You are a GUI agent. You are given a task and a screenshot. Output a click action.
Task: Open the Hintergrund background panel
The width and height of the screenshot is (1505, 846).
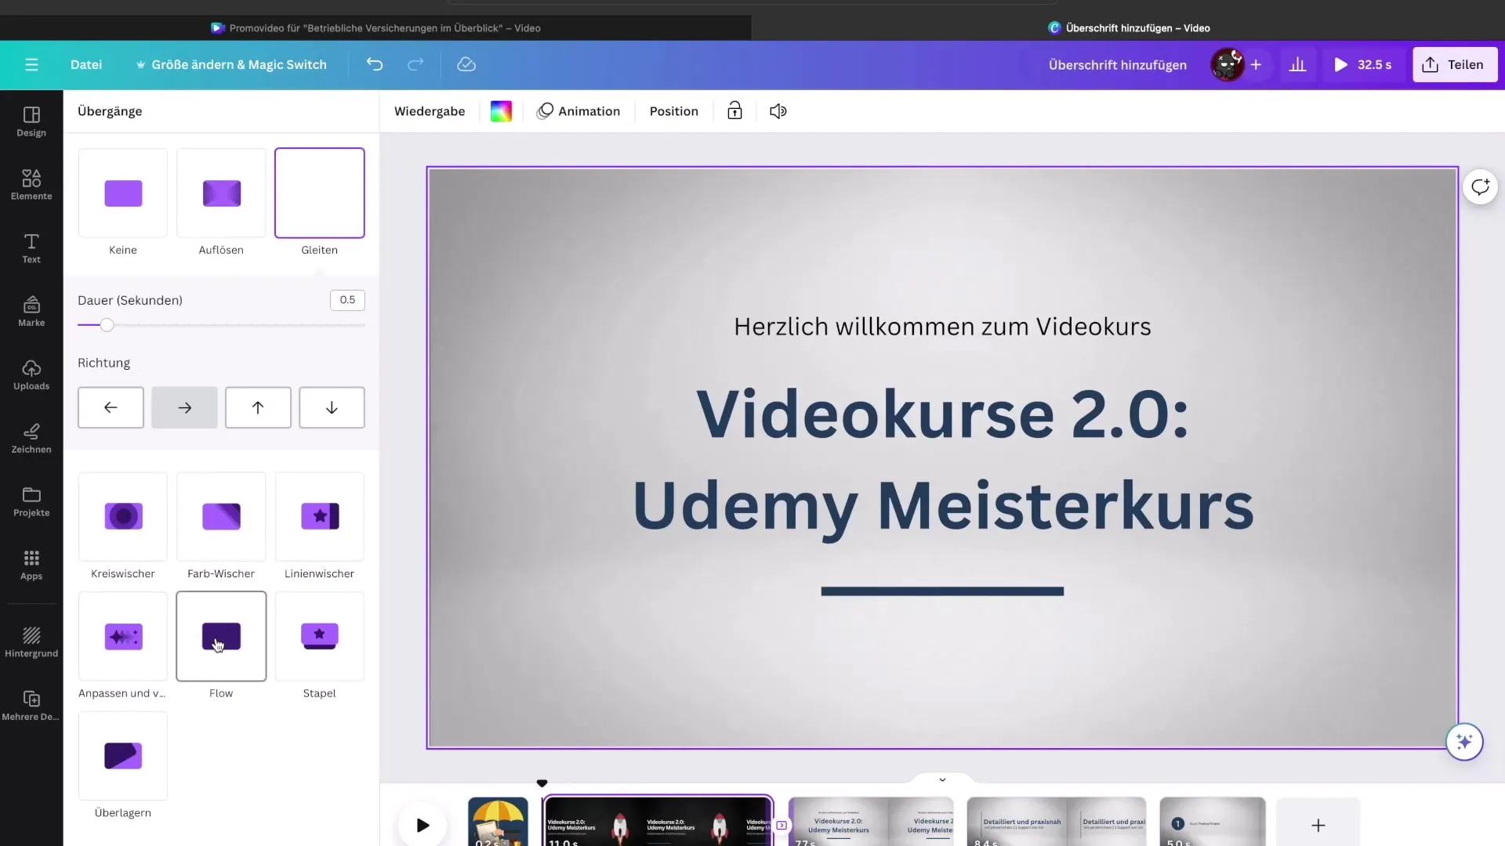tap(31, 643)
